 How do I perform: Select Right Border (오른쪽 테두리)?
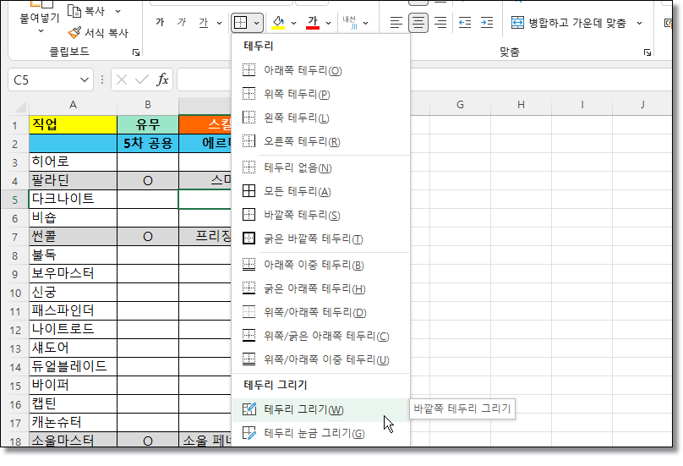(x=321, y=141)
